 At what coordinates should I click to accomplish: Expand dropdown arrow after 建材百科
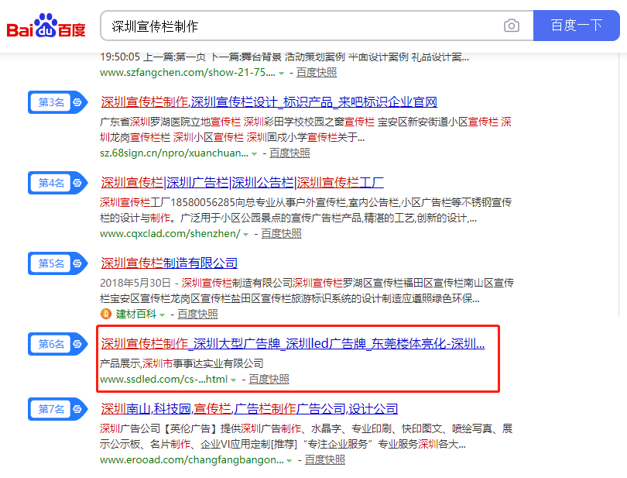[x=163, y=315]
